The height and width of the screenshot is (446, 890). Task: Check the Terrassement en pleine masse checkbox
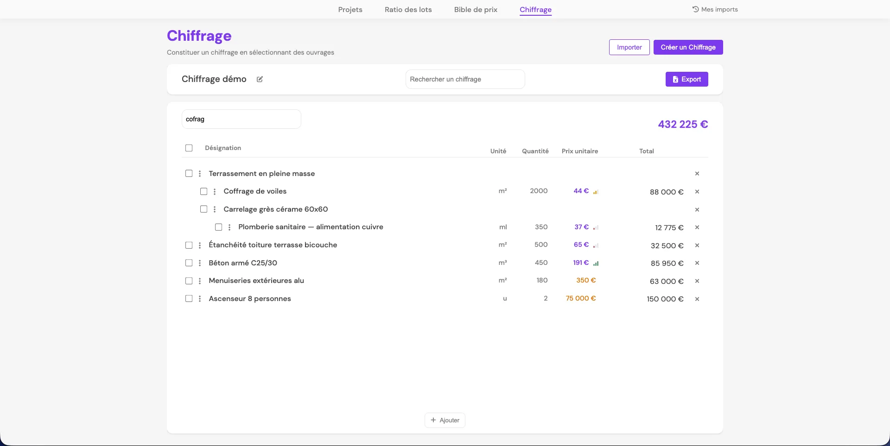tap(189, 173)
